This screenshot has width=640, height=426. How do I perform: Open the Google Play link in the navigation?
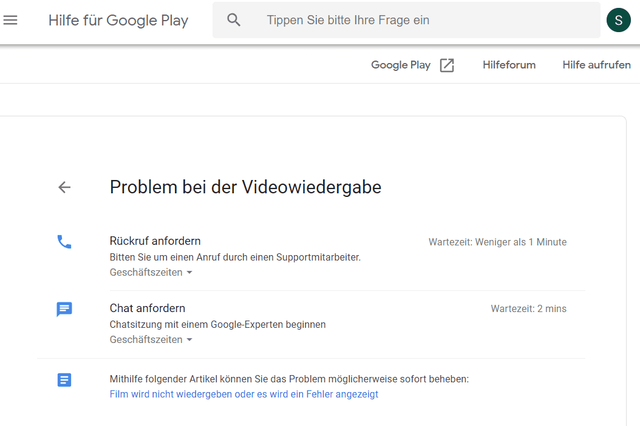400,65
